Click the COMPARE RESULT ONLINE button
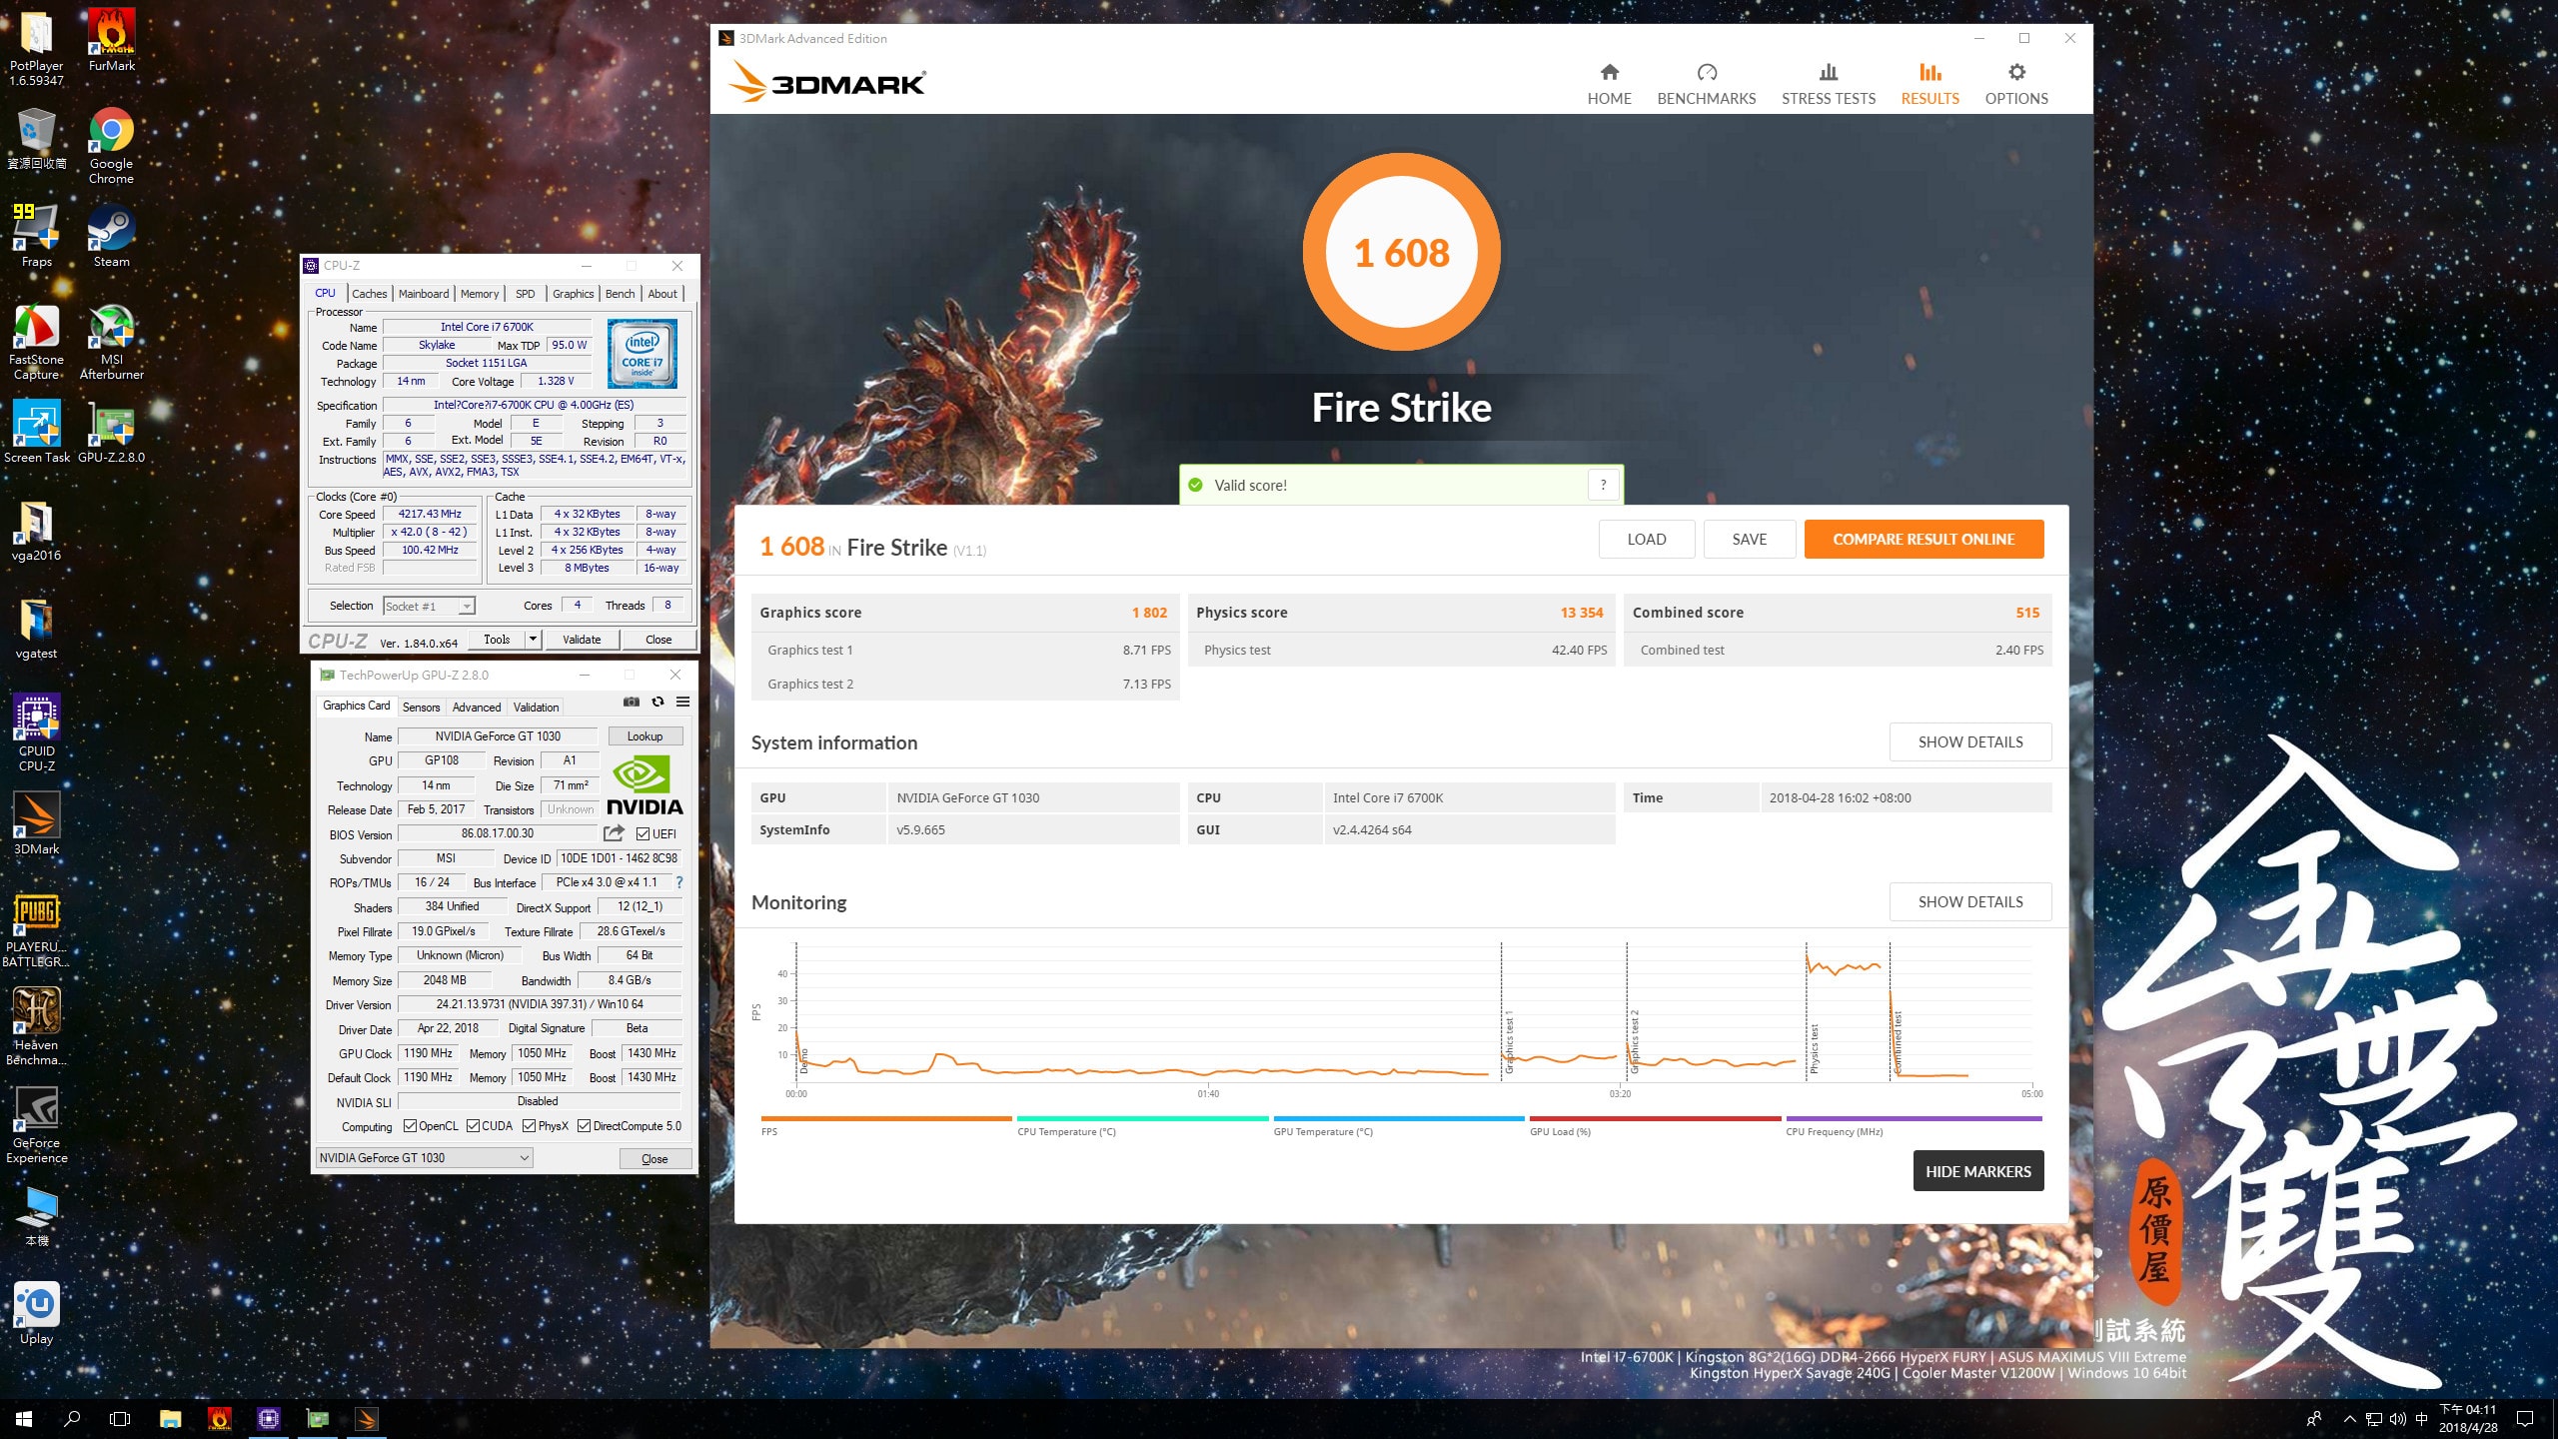 click(x=1923, y=540)
